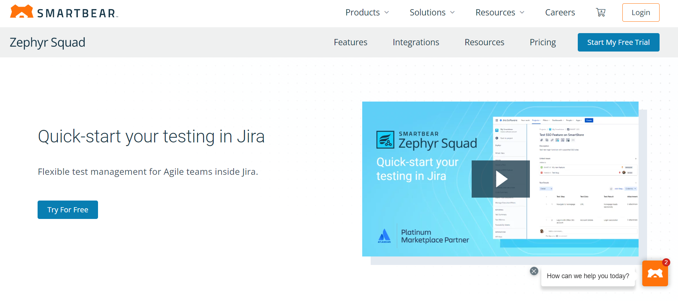Click the Login button
This screenshot has height=301, width=678.
[641, 13]
